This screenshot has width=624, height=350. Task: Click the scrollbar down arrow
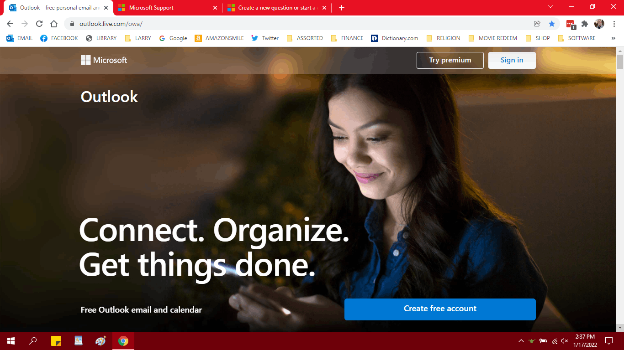coord(620,327)
